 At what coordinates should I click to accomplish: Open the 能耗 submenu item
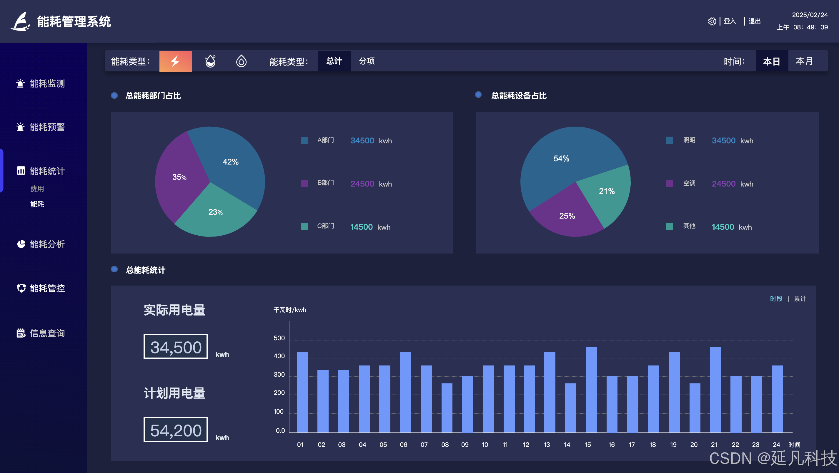point(37,204)
